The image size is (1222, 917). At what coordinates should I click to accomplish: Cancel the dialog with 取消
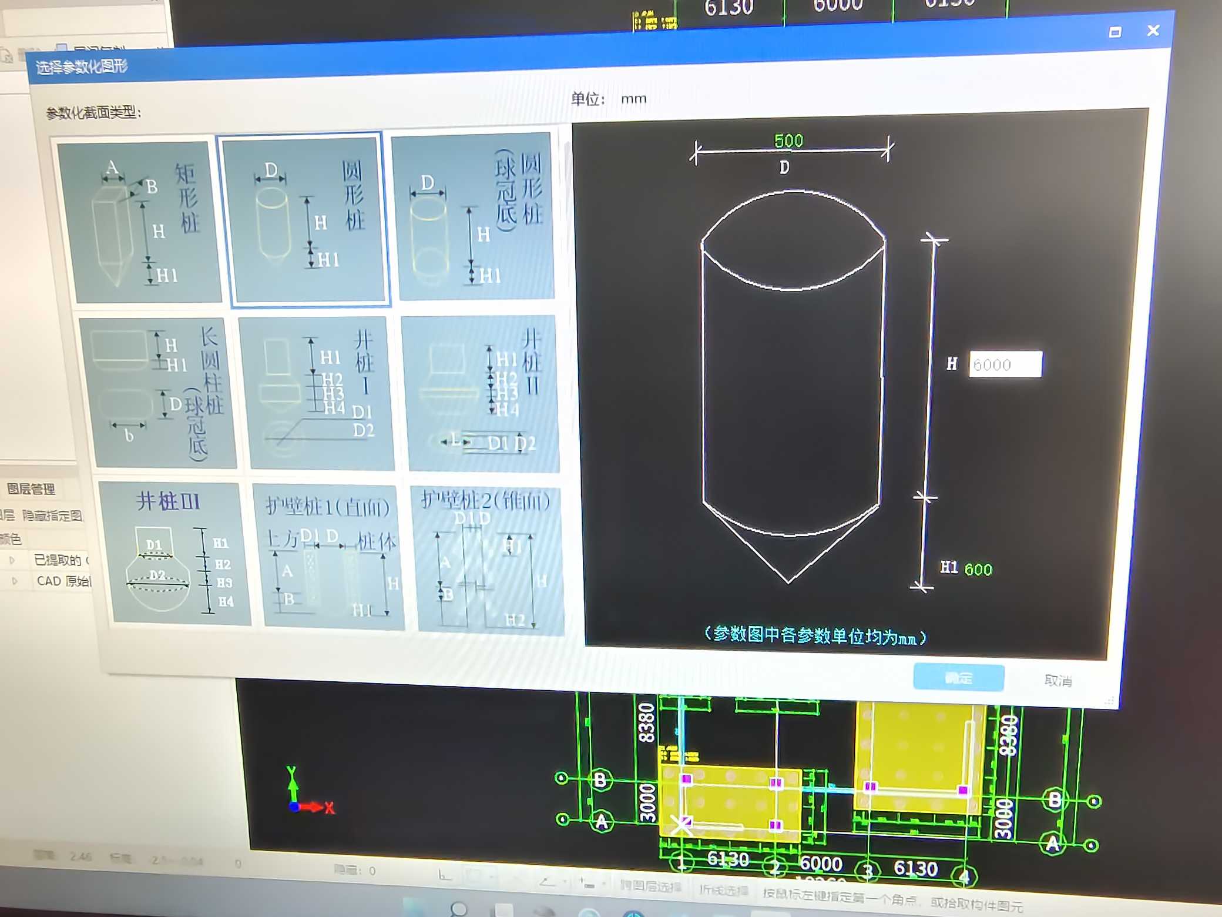tap(1058, 681)
